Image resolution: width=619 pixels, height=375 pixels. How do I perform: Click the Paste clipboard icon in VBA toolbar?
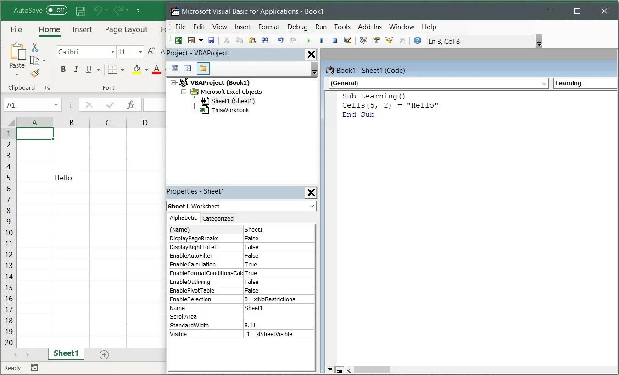252,41
